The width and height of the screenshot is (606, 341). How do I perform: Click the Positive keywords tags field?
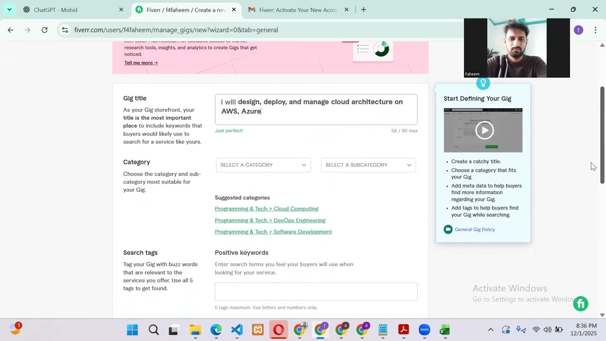pos(316,292)
